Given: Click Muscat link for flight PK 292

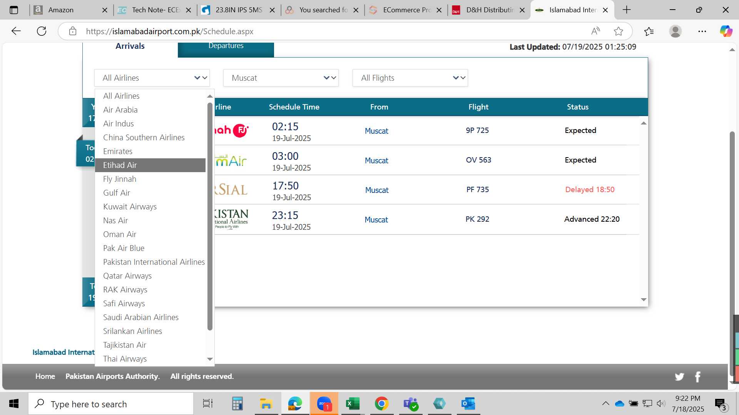Looking at the screenshot, I should click(x=376, y=220).
